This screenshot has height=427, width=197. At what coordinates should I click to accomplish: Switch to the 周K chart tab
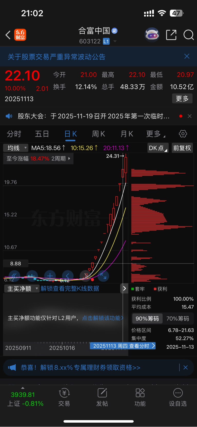pyautogui.click(x=98, y=134)
